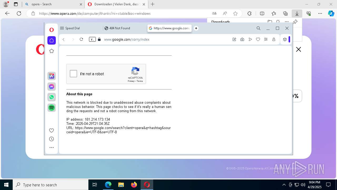Click the play-arrow icon in Opera address bar
The height and width of the screenshot is (190, 337).
(x=250, y=39)
